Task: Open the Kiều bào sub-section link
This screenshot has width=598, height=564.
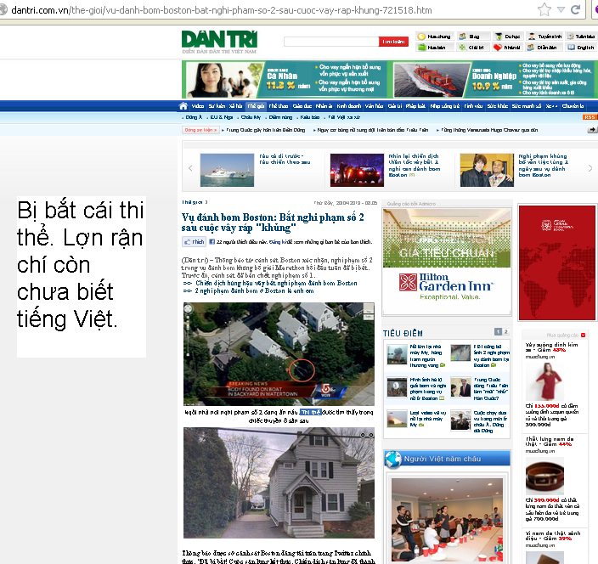Action: [310, 117]
